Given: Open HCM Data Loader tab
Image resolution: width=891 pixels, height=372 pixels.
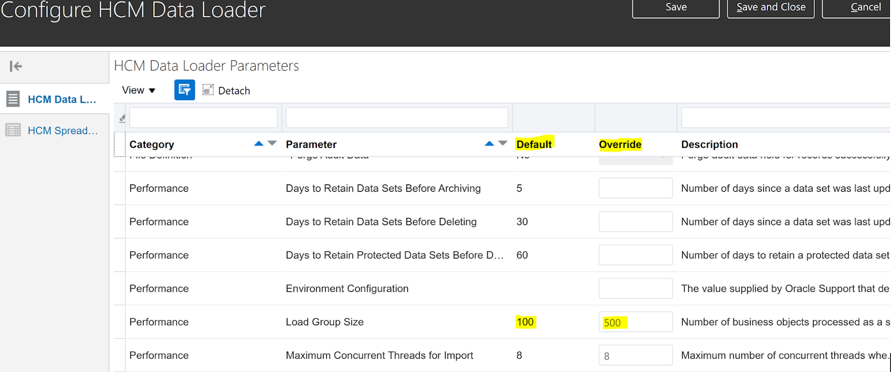Looking at the screenshot, I should (x=62, y=100).
